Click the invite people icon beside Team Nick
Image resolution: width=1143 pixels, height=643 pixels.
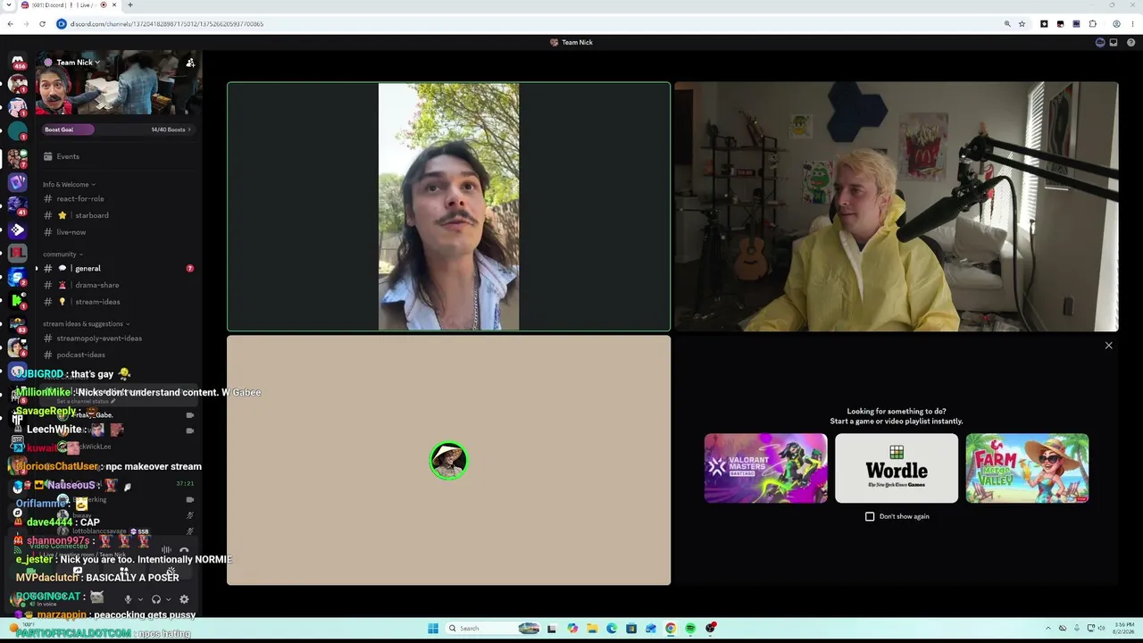coord(190,63)
